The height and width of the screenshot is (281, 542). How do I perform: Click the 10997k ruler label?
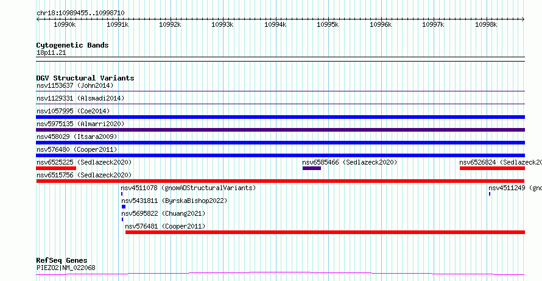[434, 24]
